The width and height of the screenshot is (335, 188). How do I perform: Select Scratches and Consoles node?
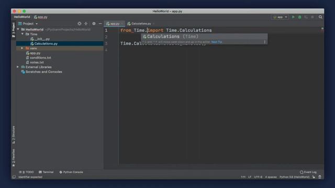pyautogui.click(x=42, y=72)
